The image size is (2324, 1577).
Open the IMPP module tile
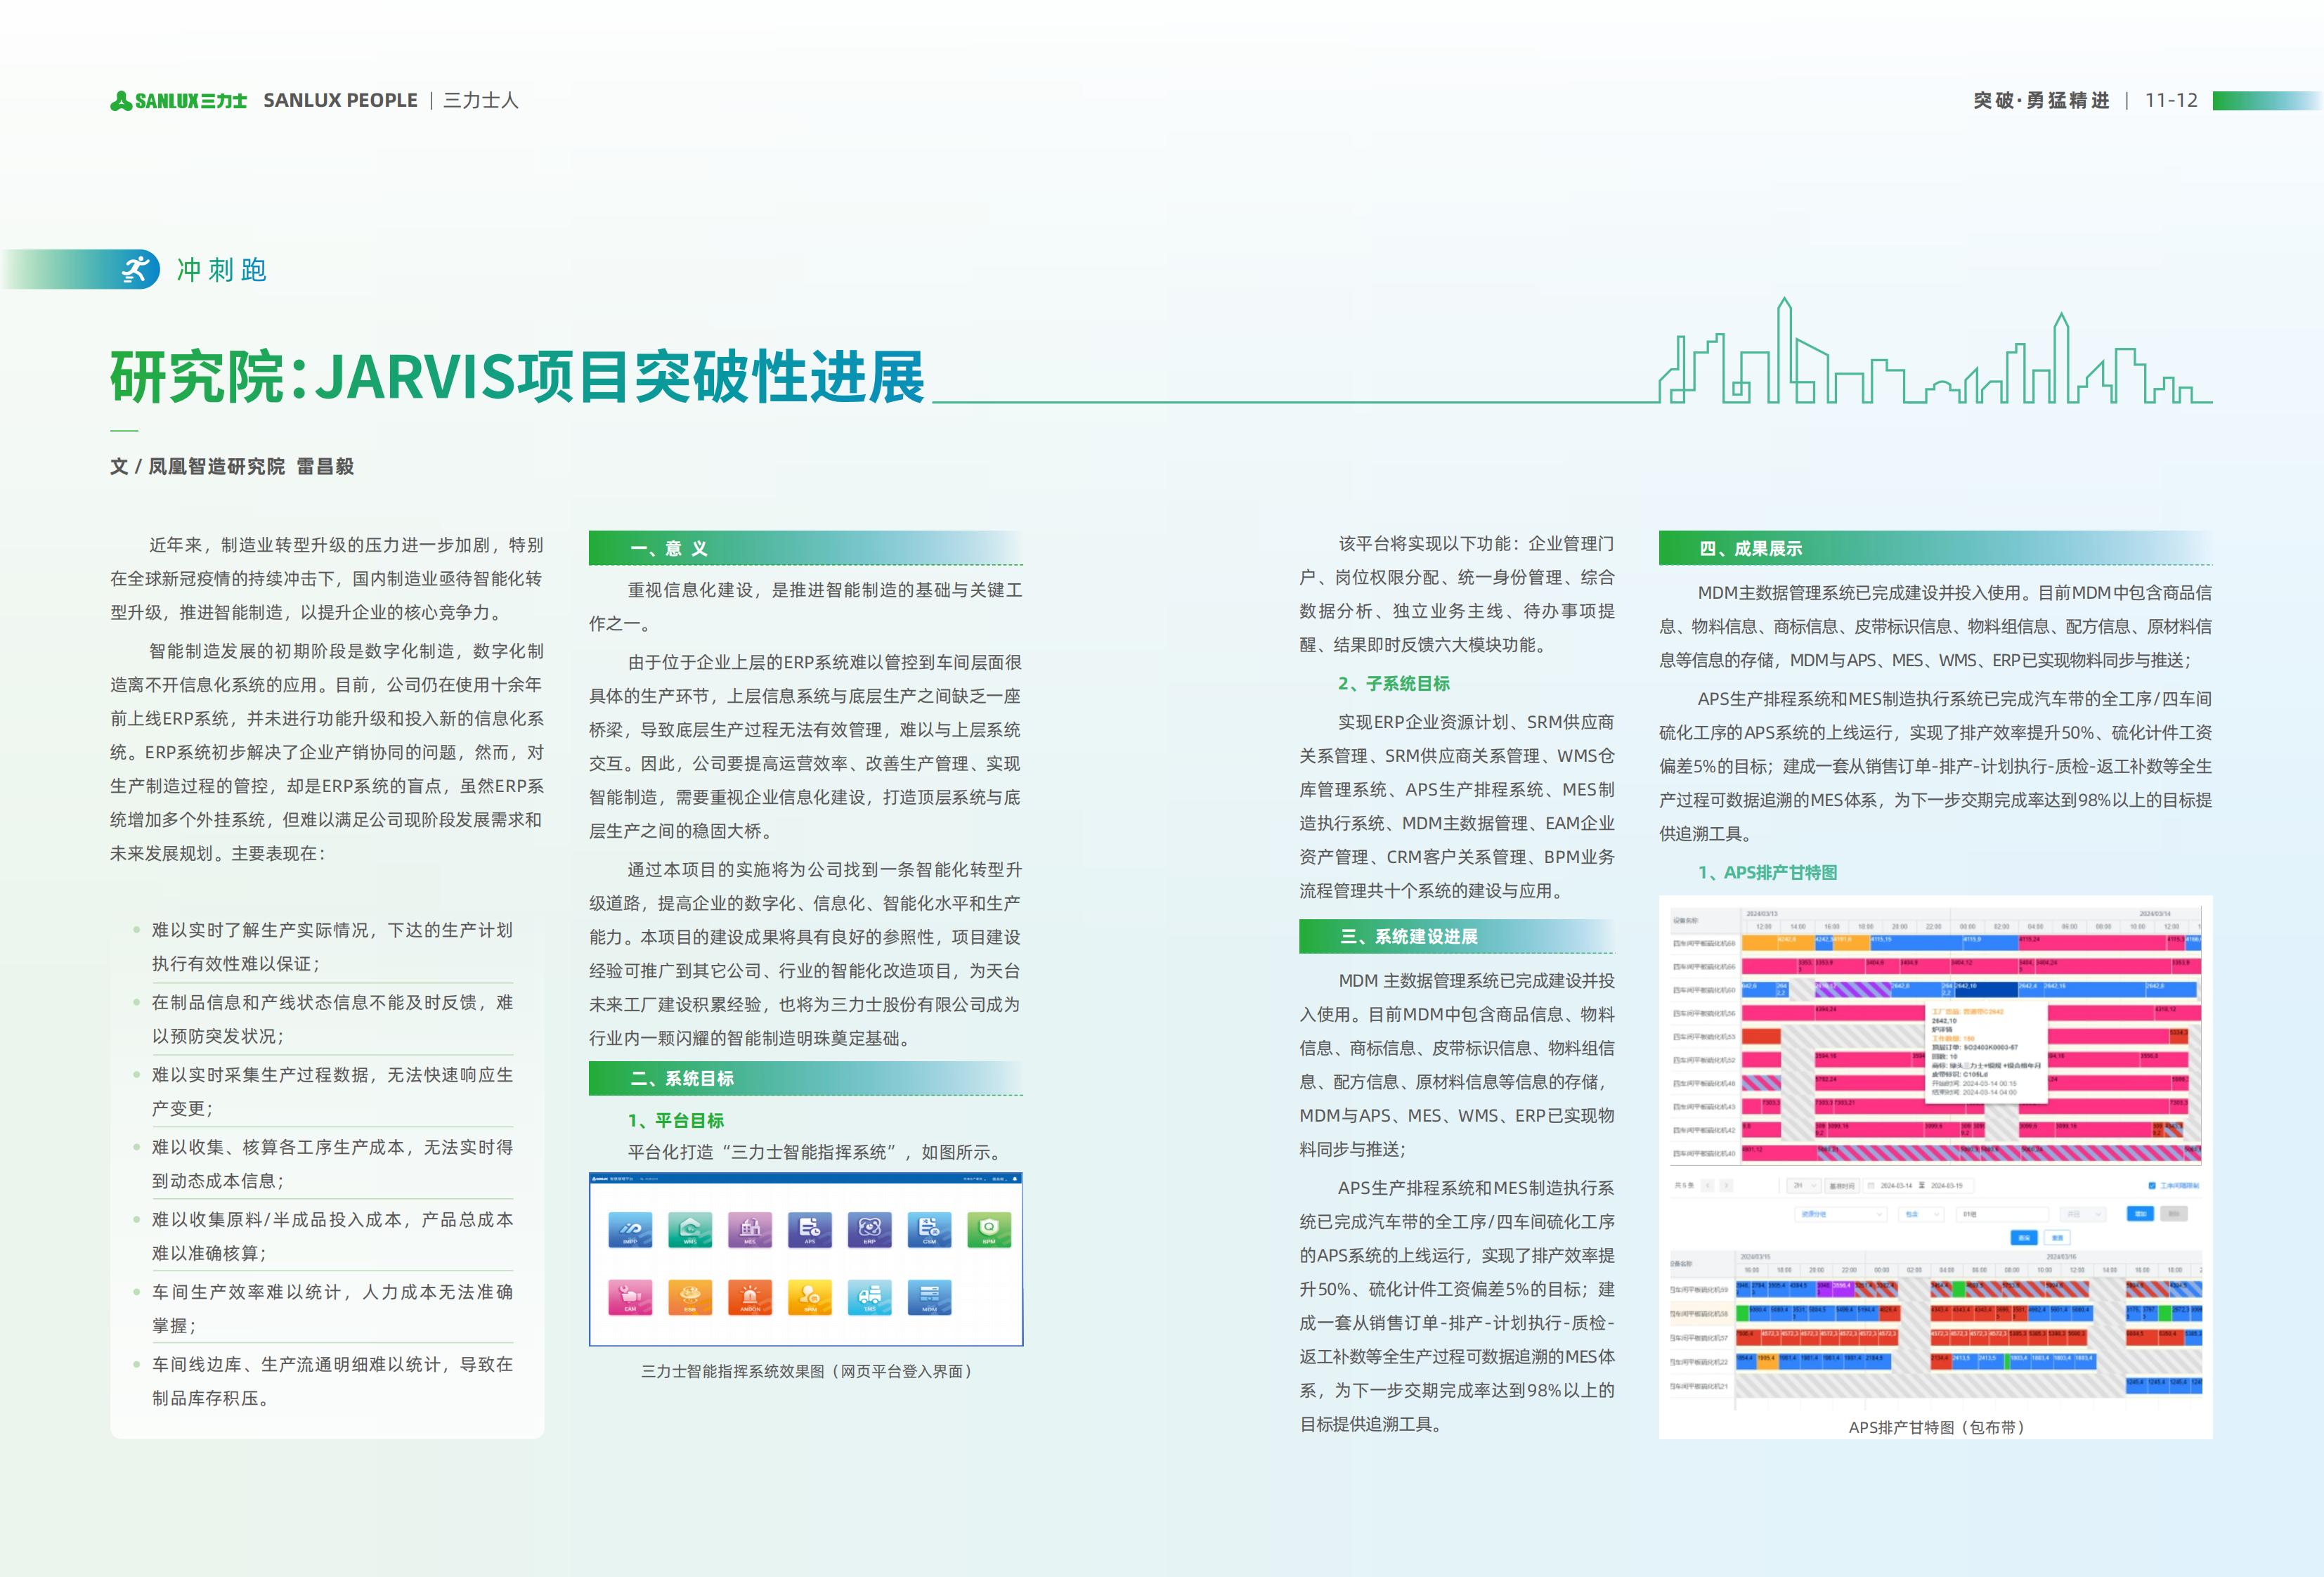630,1230
